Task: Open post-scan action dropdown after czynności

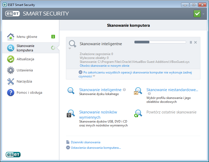Action: (x=94, y=76)
